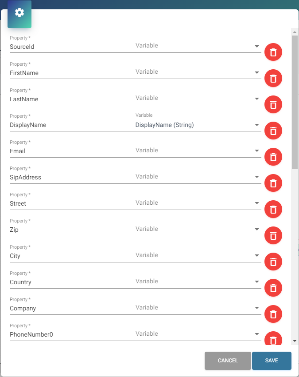The image size is (299, 377).
Task: Remove the Email property row
Action: pos(273,157)
